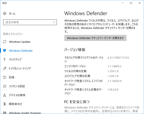Image resolution: width=144 pixels, height=114 pixels.
Task: Open ライセンス認証 page
Action: (x=17, y=86)
